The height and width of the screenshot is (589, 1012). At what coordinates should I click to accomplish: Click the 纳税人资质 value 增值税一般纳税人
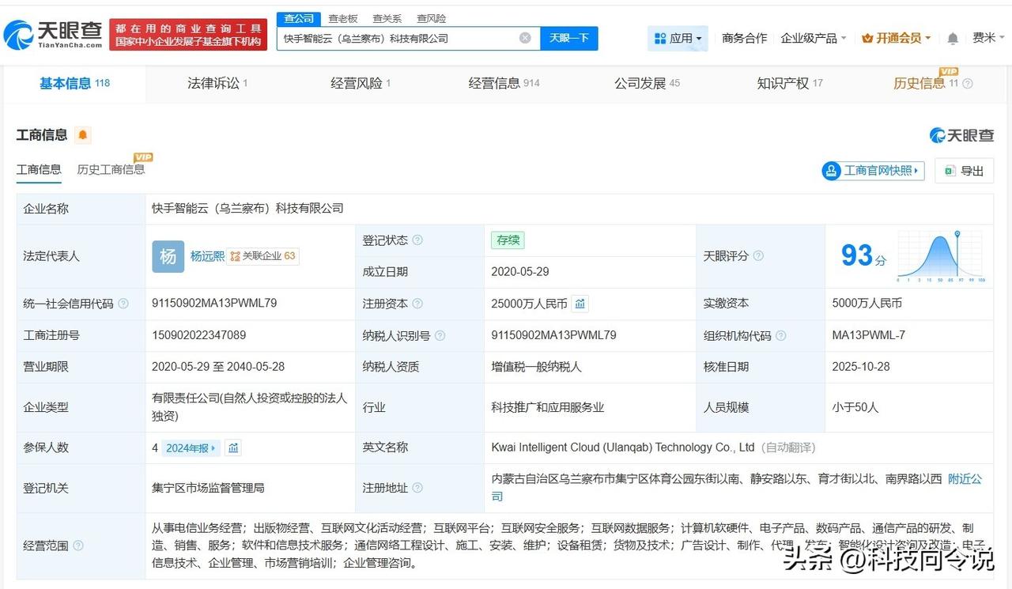click(x=536, y=367)
